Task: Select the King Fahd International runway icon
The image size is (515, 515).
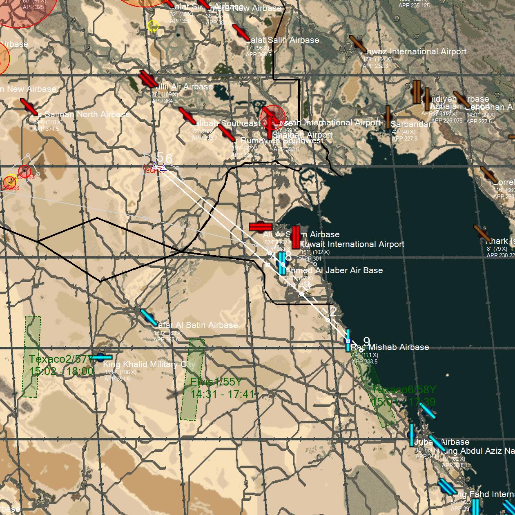Action: click(447, 487)
